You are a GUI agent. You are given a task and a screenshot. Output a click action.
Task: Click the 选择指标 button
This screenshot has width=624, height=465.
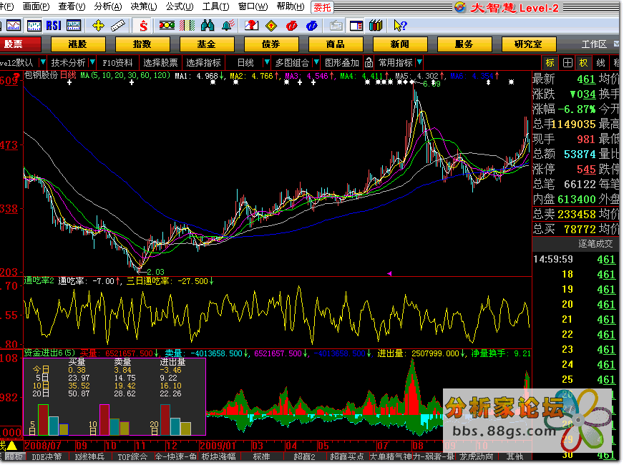(203, 62)
